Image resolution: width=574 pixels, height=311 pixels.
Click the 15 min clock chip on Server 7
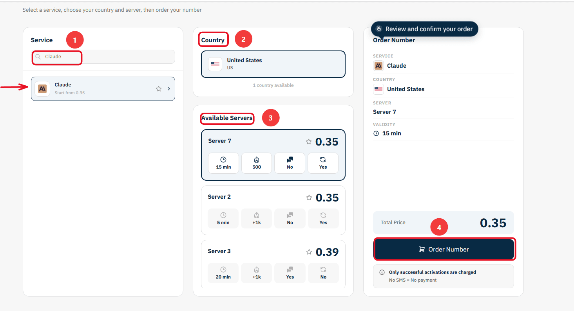point(223,163)
